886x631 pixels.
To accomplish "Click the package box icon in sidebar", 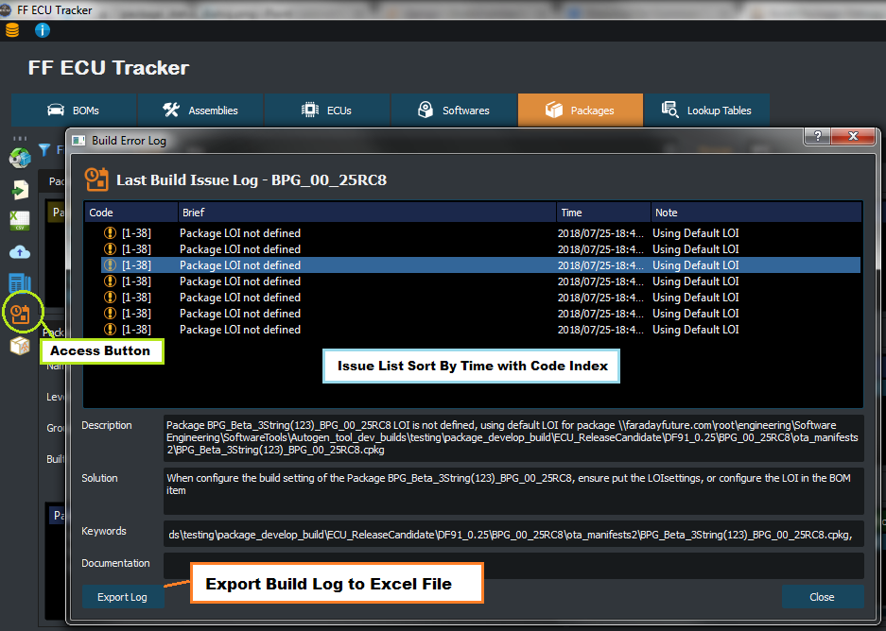I will (x=21, y=346).
